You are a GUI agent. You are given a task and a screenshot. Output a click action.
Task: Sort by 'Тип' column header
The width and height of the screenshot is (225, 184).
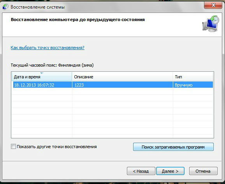193,77
